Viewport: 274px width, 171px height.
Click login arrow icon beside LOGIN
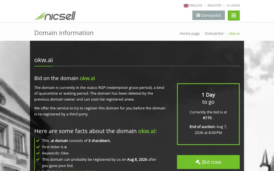(x=228, y=6)
